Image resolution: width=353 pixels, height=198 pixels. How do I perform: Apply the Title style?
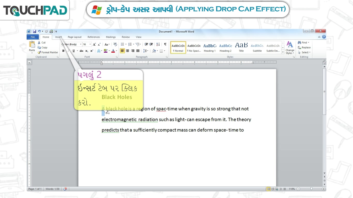(x=241, y=47)
